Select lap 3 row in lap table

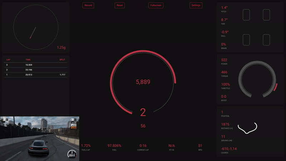tap(36, 65)
